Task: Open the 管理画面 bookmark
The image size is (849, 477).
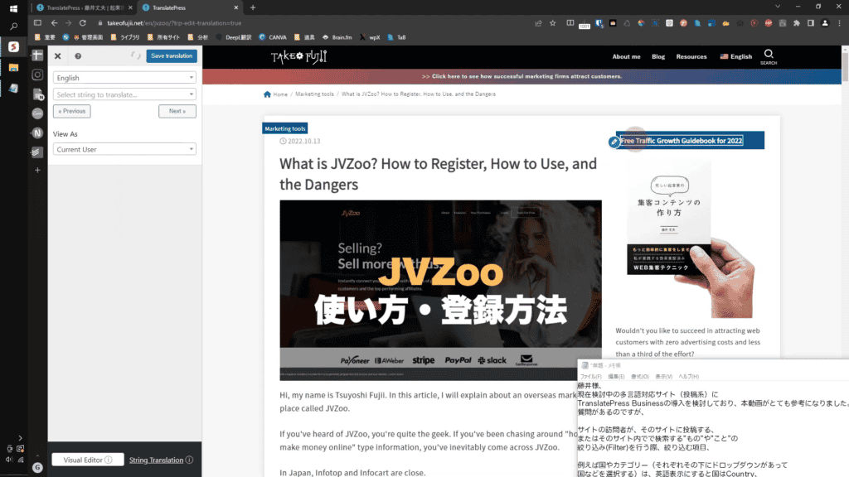Action: click(x=88, y=37)
